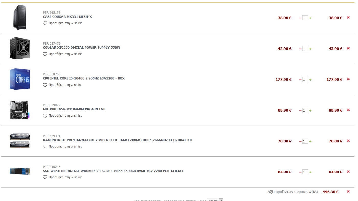Remove WD Blue SN550 SSD from cart

pos(348,171)
